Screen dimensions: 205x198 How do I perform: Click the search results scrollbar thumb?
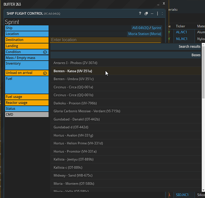203,72
